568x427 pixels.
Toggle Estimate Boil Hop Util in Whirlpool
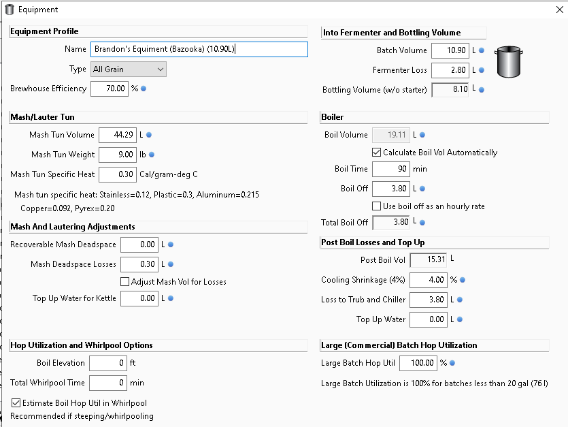click(16, 402)
